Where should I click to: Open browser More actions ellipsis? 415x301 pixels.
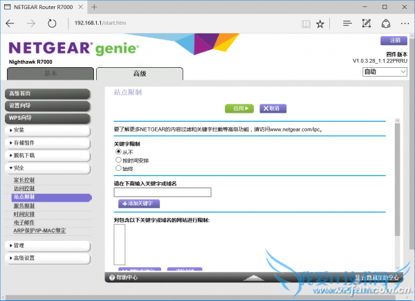coord(405,24)
